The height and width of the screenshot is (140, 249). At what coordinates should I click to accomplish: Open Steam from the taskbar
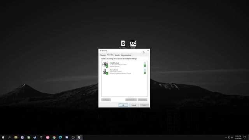[35, 137]
